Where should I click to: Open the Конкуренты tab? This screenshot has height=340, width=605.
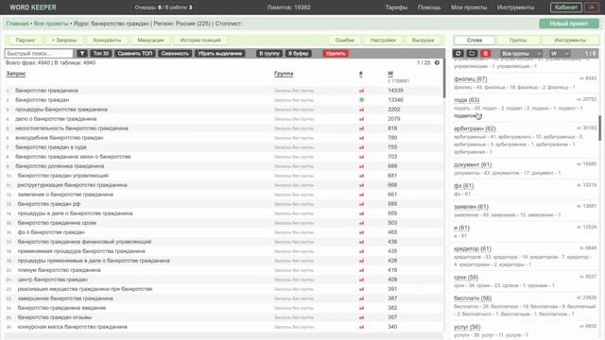pos(107,40)
